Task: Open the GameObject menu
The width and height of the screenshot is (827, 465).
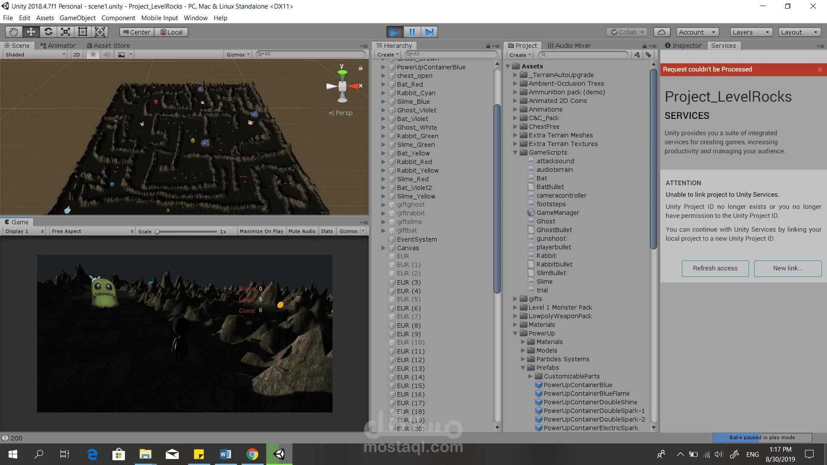Action: click(78, 18)
